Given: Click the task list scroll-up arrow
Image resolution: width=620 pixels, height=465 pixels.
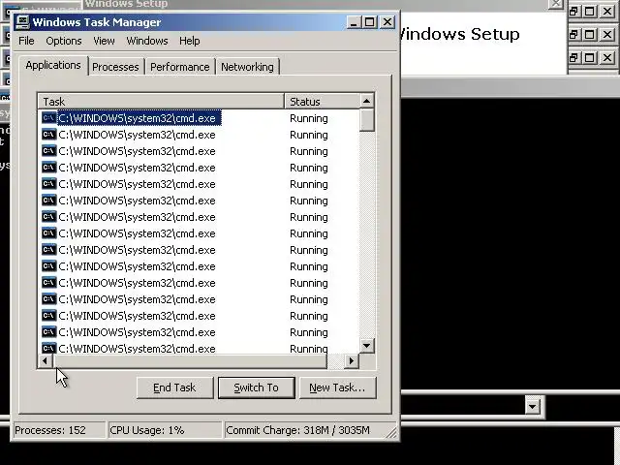Looking at the screenshot, I should click(x=366, y=101).
